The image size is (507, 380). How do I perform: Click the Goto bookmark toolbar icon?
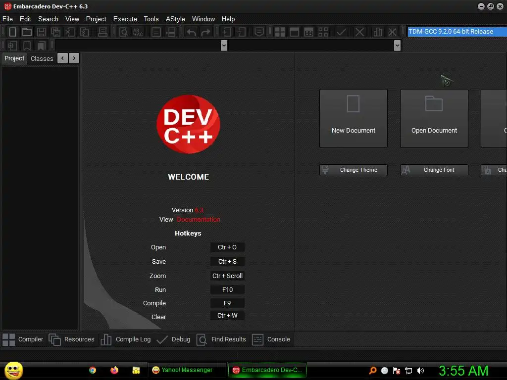coord(41,46)
